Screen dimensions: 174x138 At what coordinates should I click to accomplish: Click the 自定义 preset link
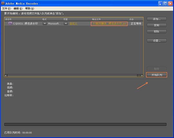click(x=73, y=23)
